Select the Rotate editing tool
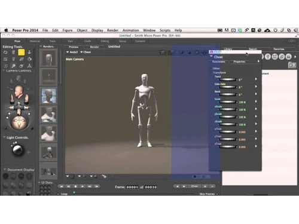The width and height of the screenshot is (299, 224). (x=5, y=53)
